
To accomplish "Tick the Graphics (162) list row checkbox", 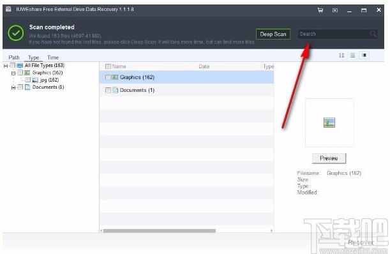I will click(108, 77).
